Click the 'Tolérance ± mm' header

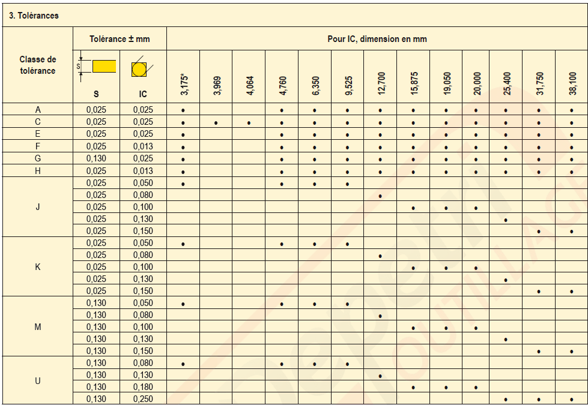coord(120,39)
